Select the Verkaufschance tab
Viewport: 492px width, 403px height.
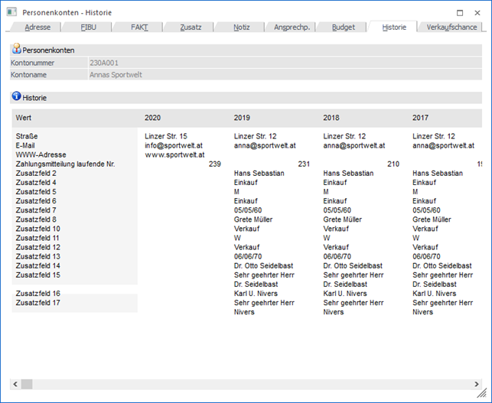451,27
